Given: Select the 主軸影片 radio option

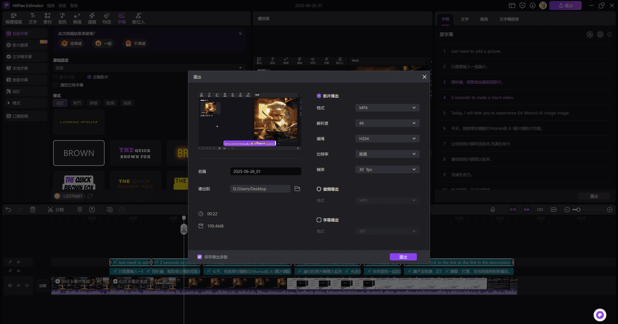Looking at the screenshot, I should pos(89,77).
